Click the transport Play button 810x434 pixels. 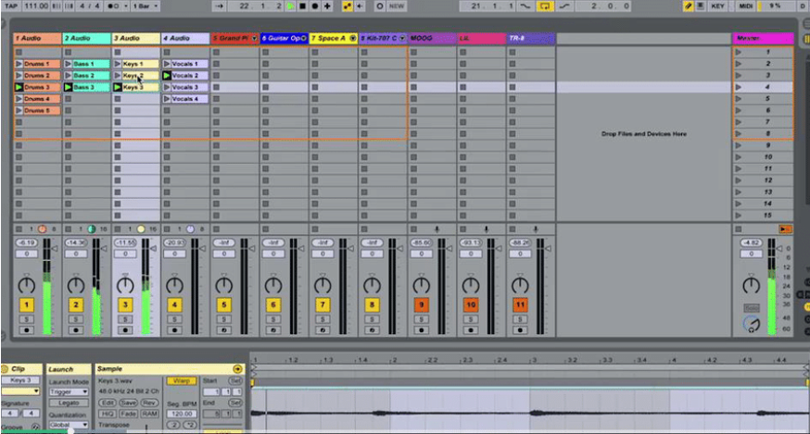click(290, 6)
